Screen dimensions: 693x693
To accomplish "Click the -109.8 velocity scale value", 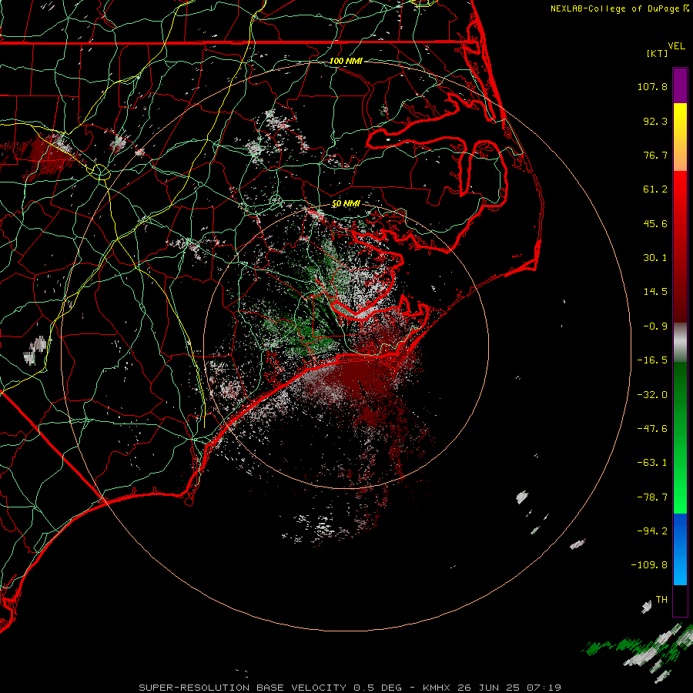I will [649, 565].
